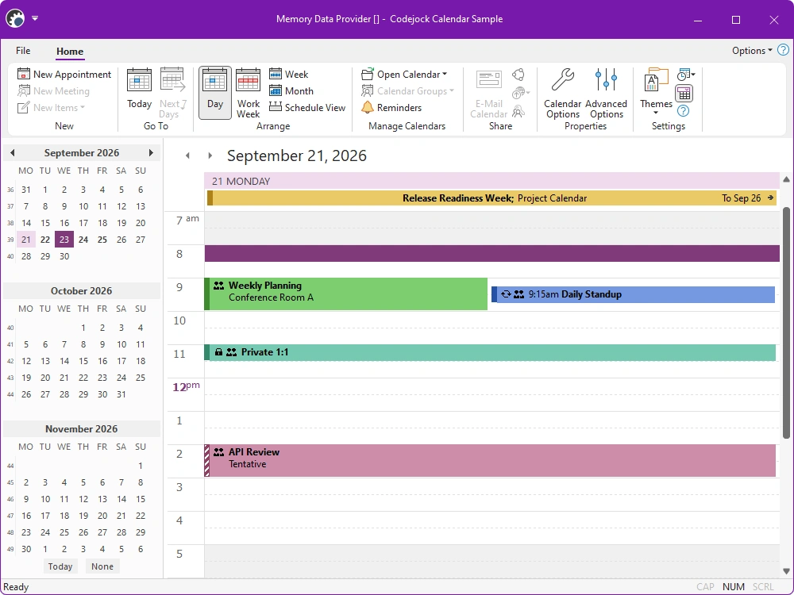Open Advanced Options sliders
Screen dimensions: 794x595
(606, 93)
